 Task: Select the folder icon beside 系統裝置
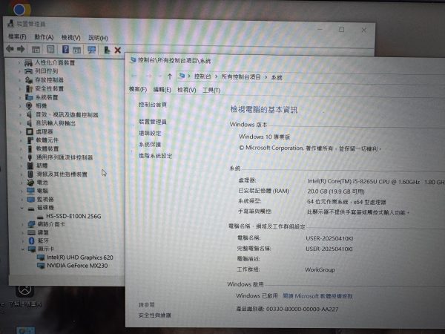[29, 97]
